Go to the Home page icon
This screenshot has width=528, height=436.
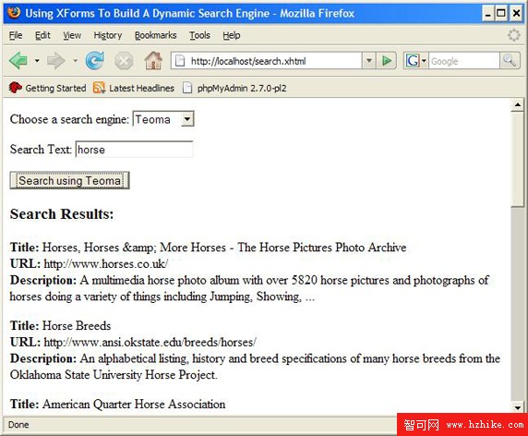(153, 61)
